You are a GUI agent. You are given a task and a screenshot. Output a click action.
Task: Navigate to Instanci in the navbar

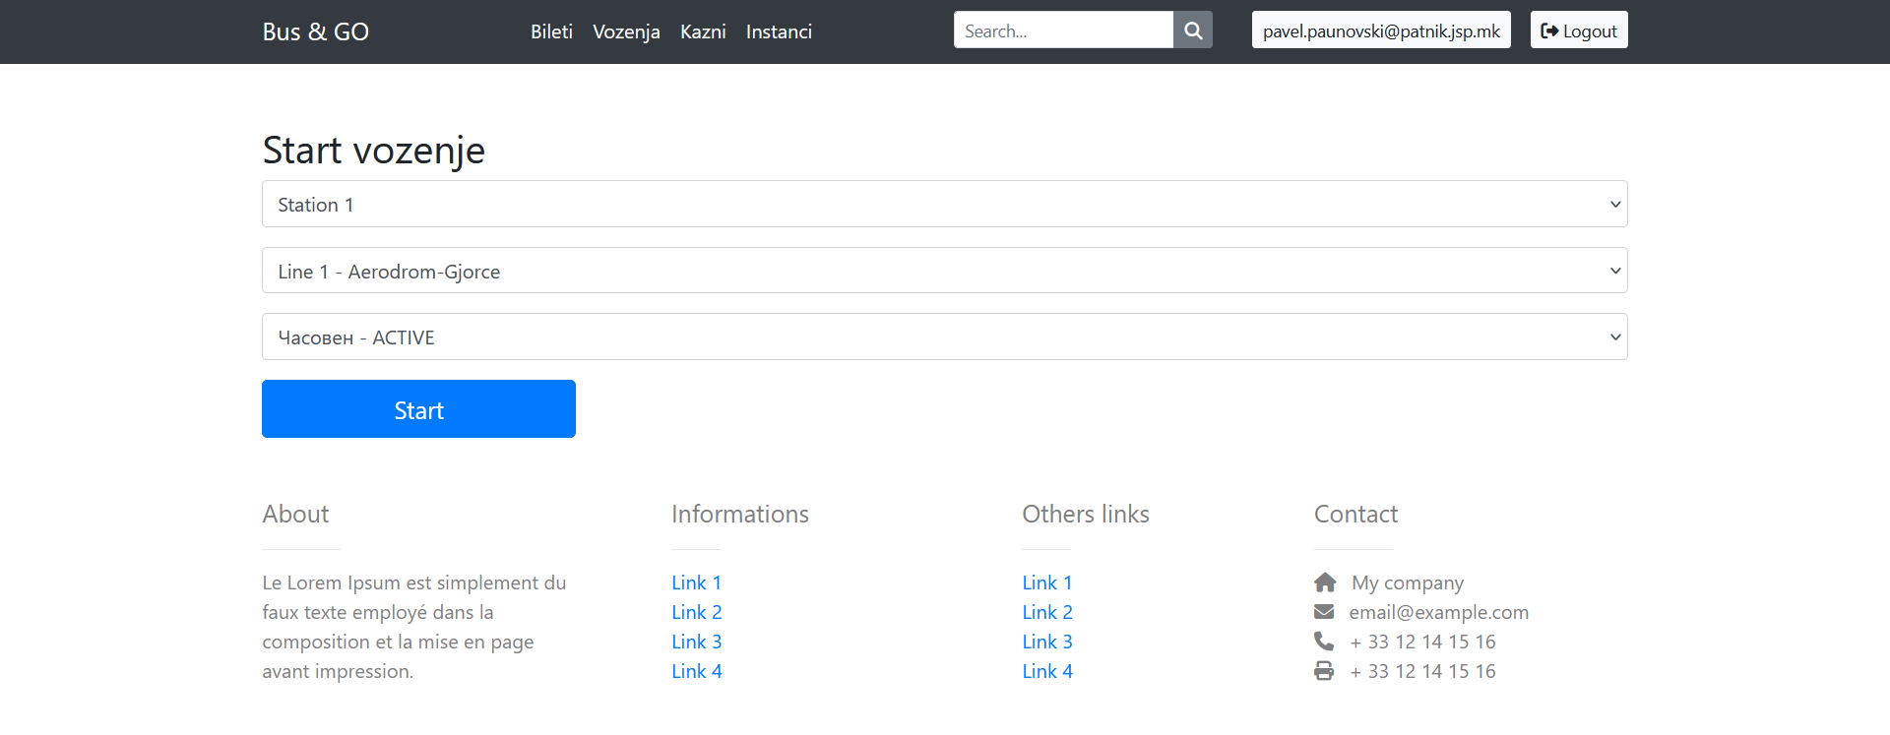pyautogui.click(x=779, y=31)
